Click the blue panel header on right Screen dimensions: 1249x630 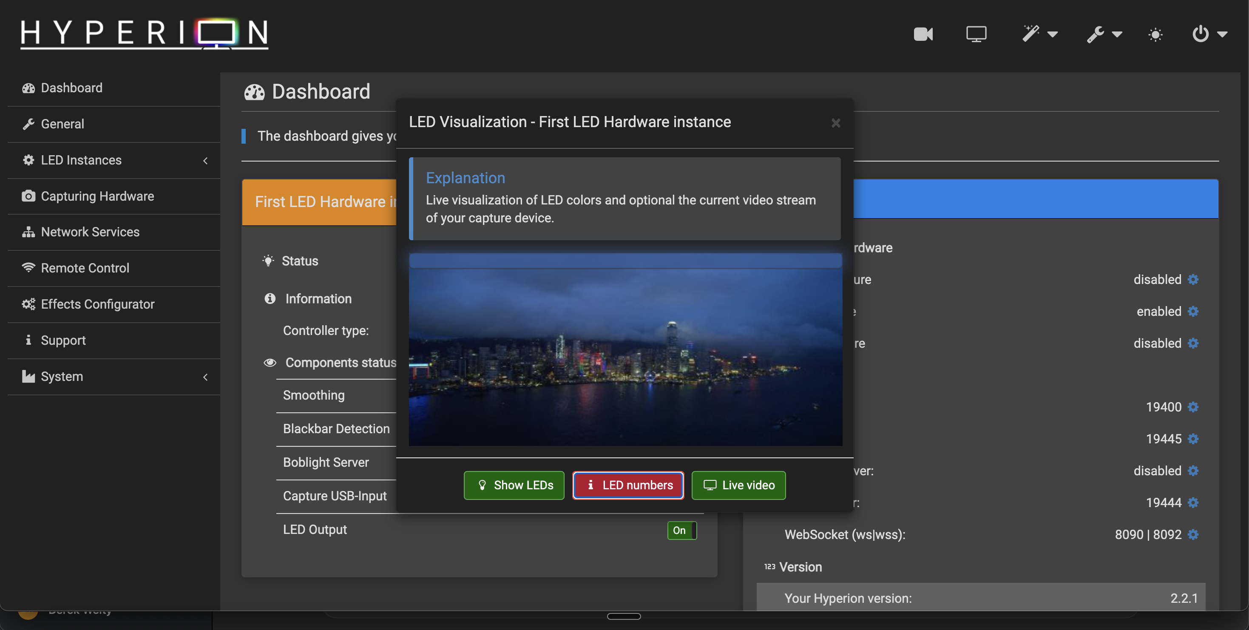[x=1036, y=199]
